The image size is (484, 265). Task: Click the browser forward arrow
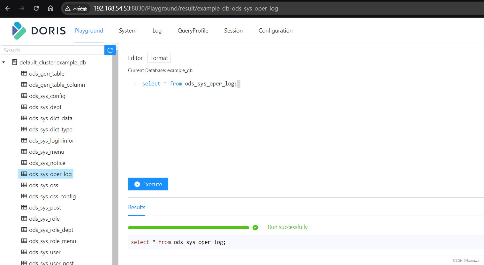22,8
